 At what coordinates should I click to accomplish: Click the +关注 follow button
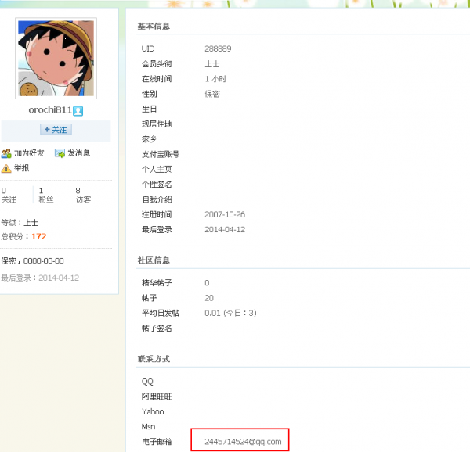tap(56, 130)
